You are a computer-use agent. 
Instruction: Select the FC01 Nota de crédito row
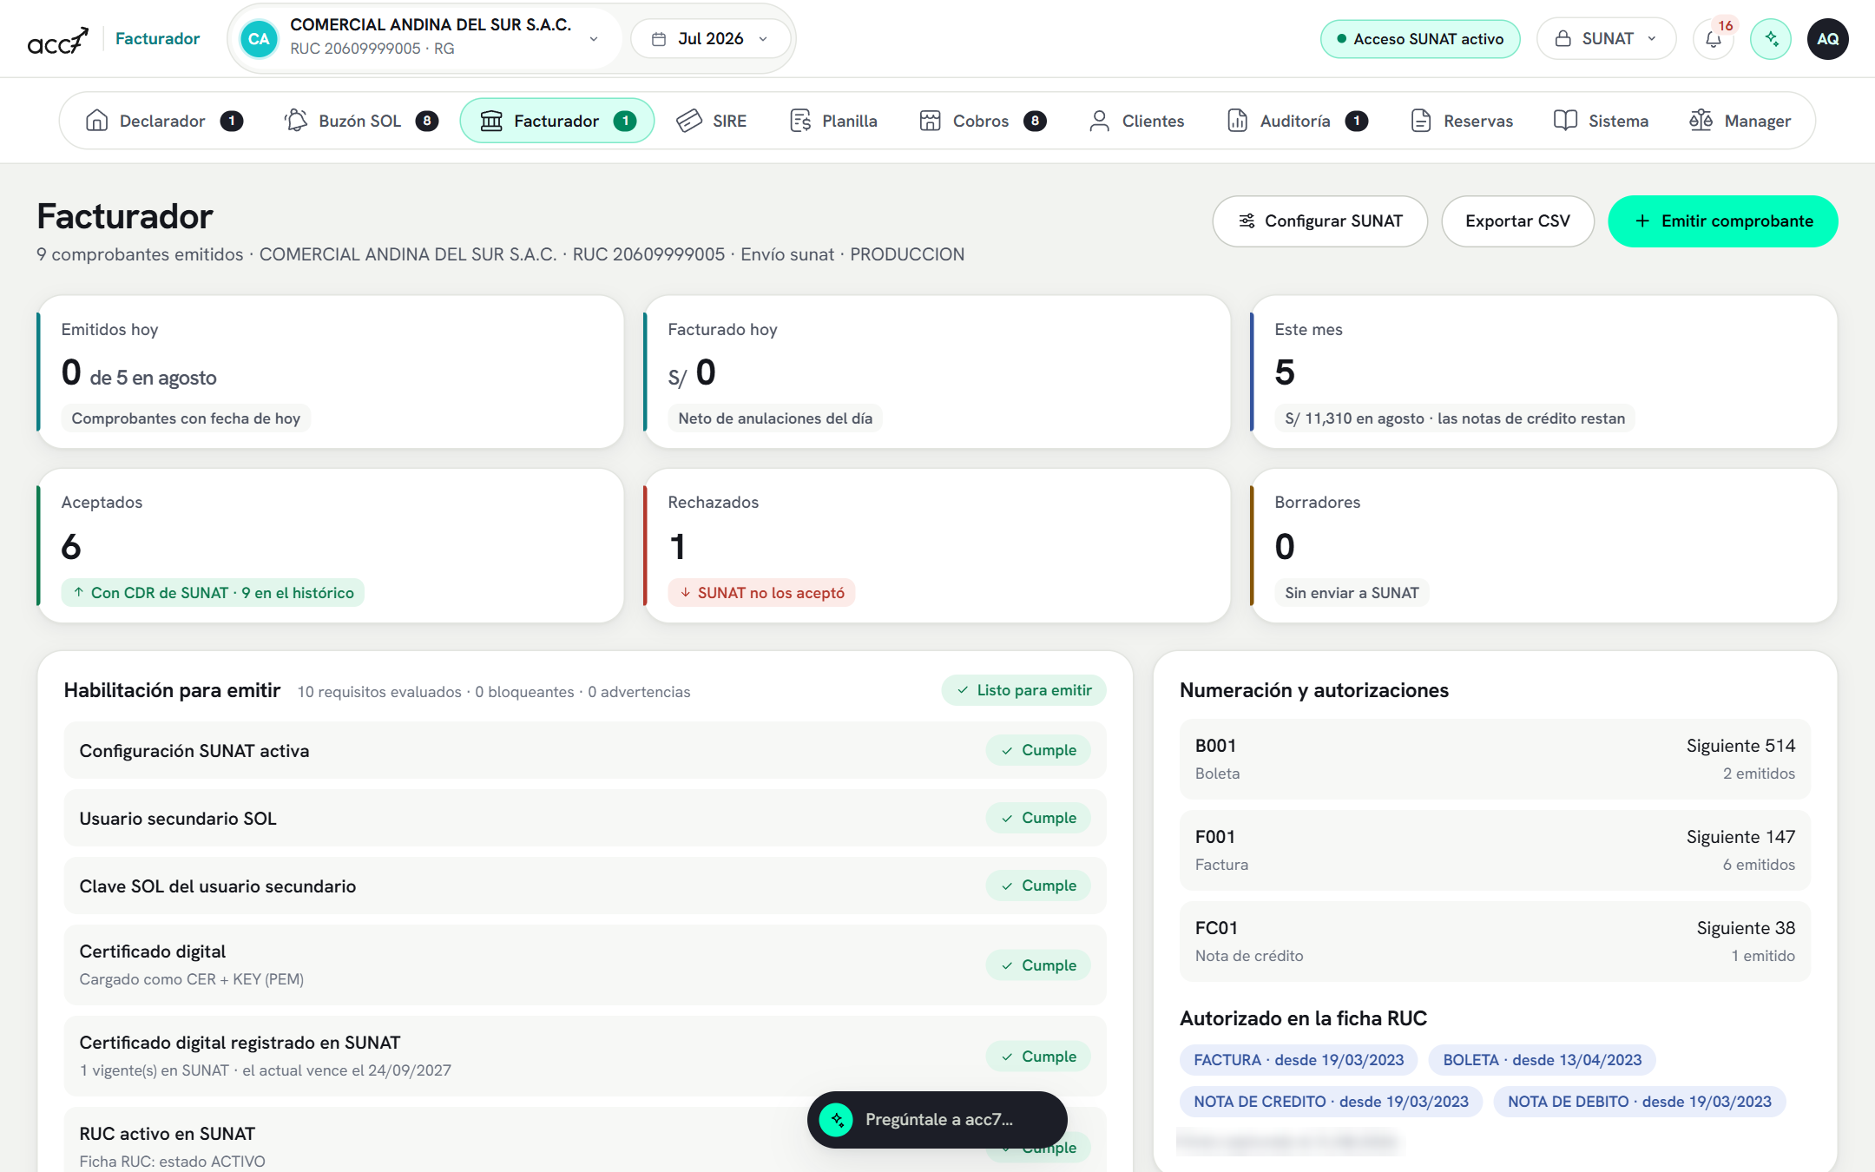tap(1494, 941)
